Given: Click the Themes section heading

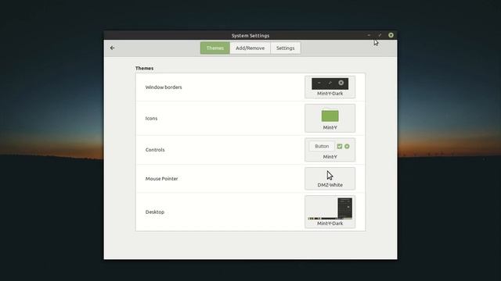Looking at the screenshot, I should pyautogui.click(x=144, y=68).
